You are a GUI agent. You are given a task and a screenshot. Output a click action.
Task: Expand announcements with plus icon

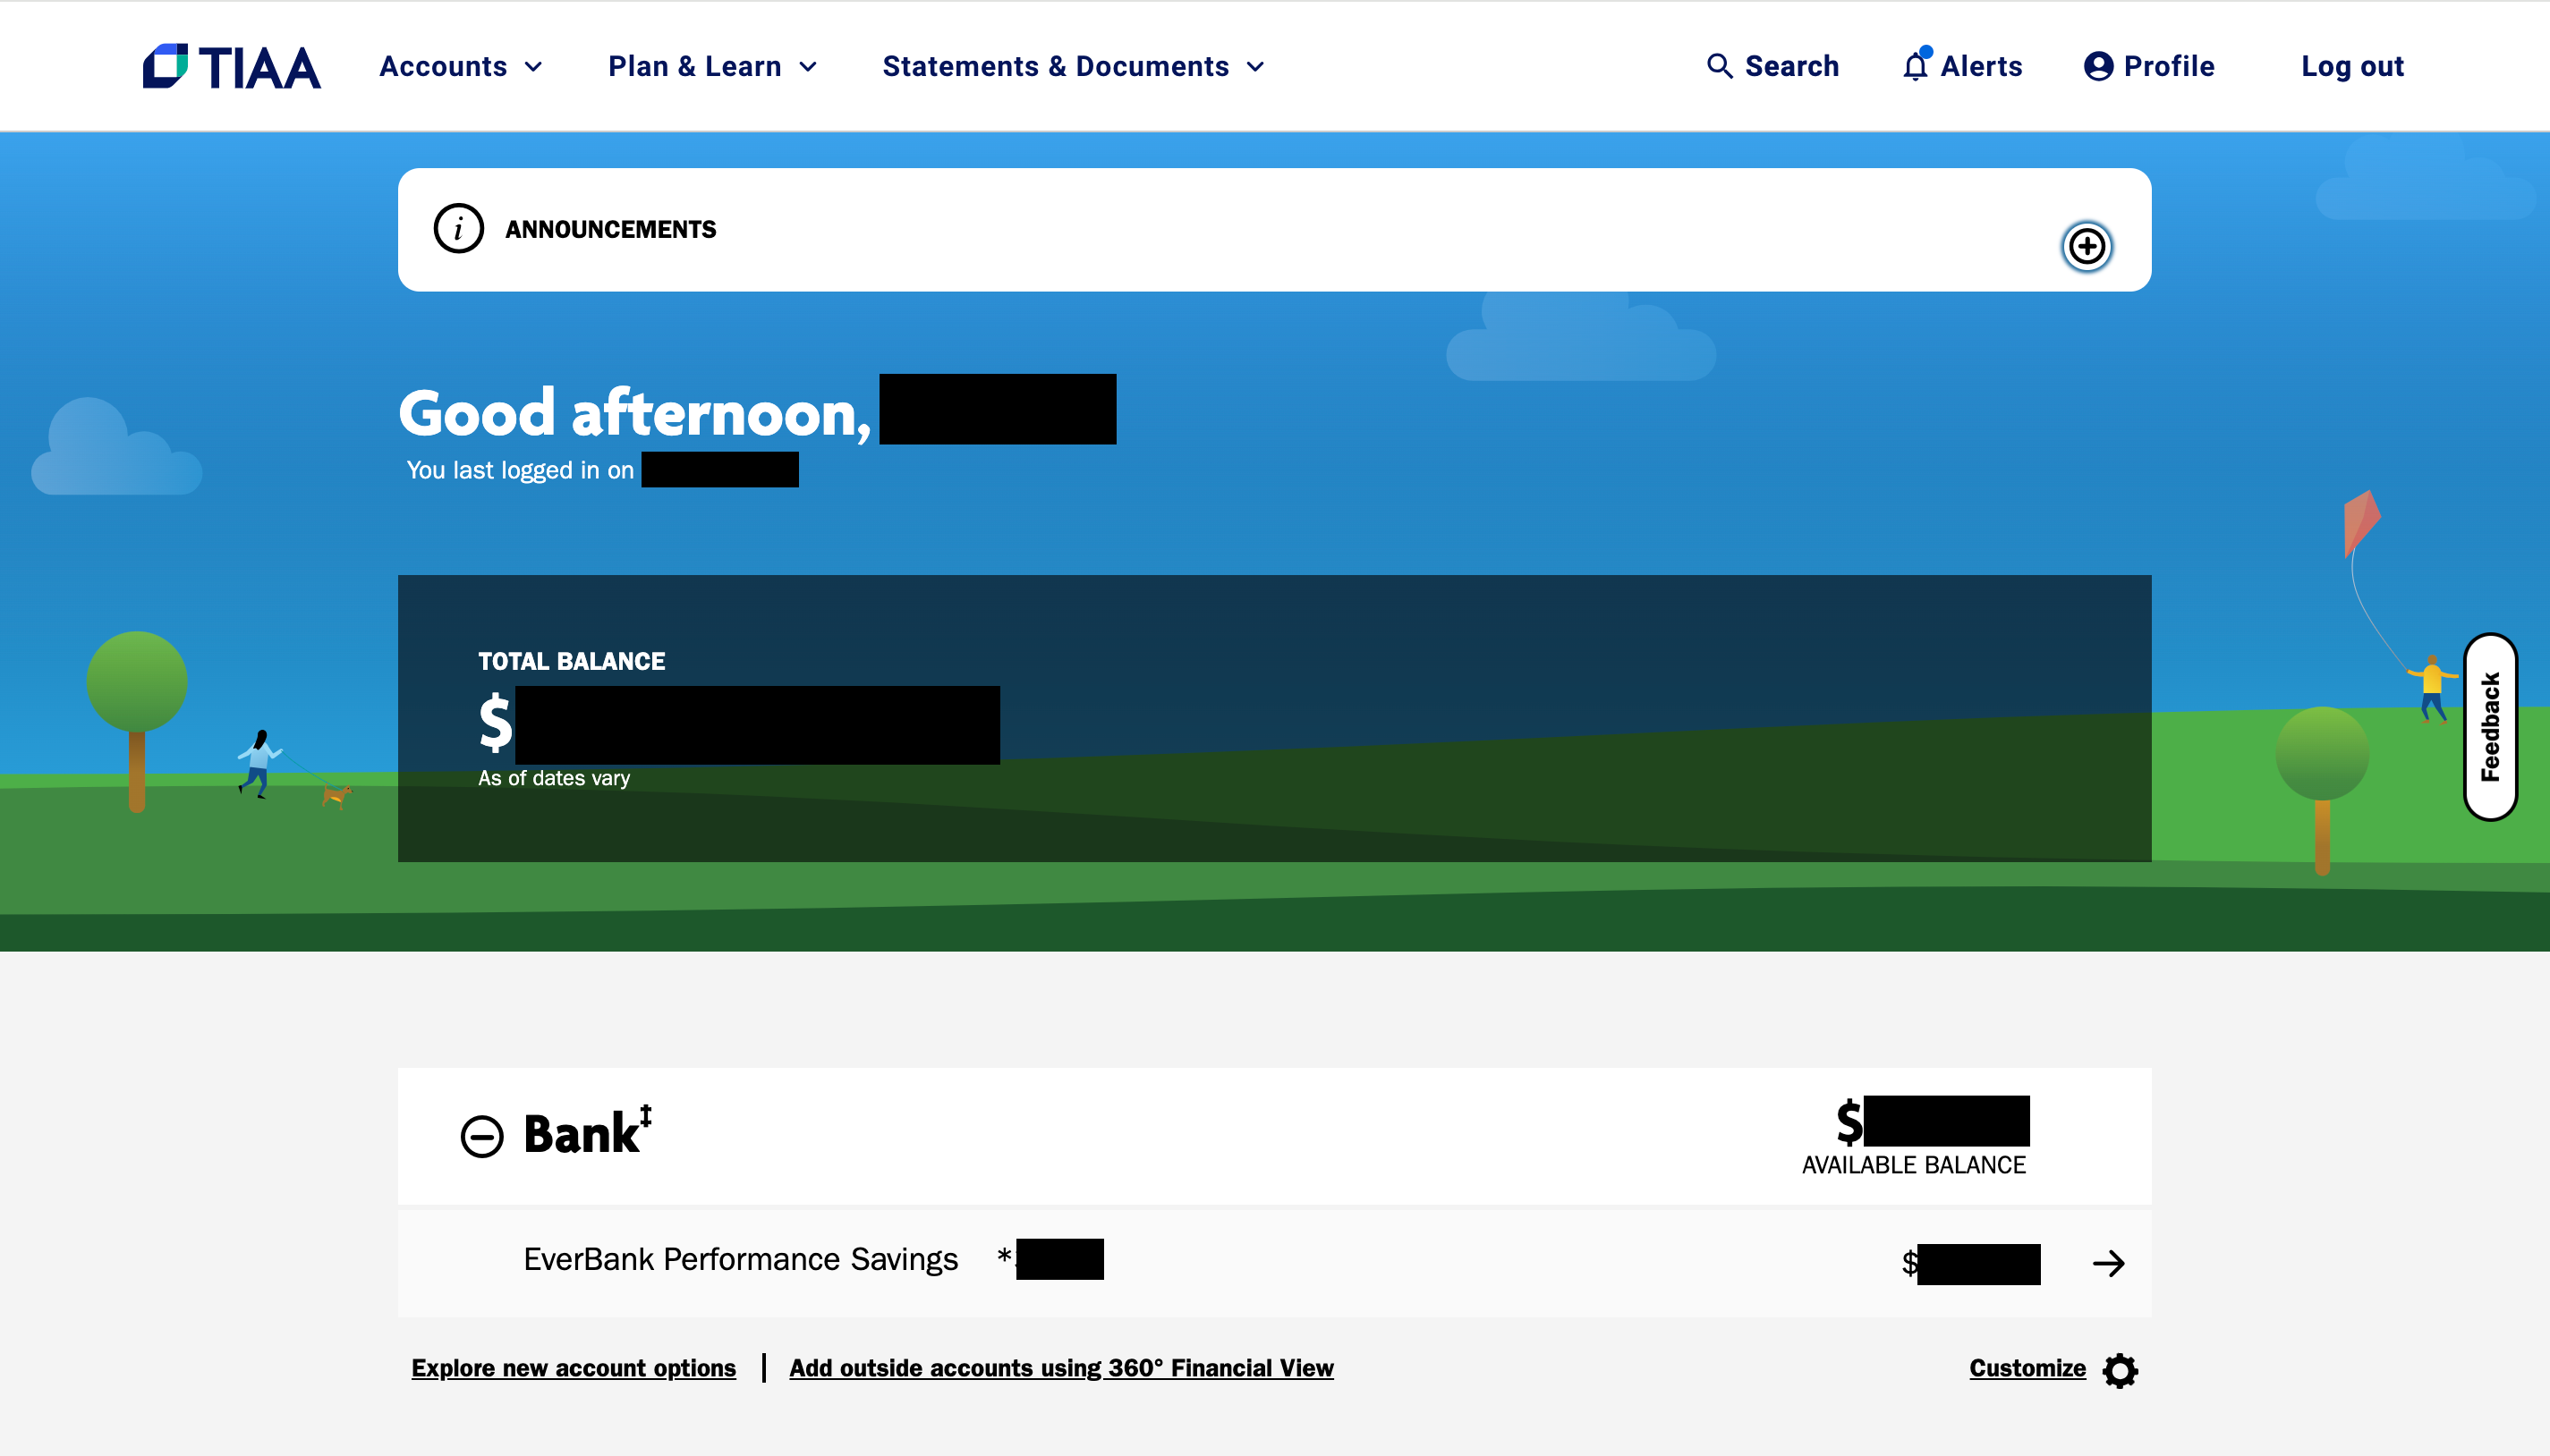[2086, 246]
